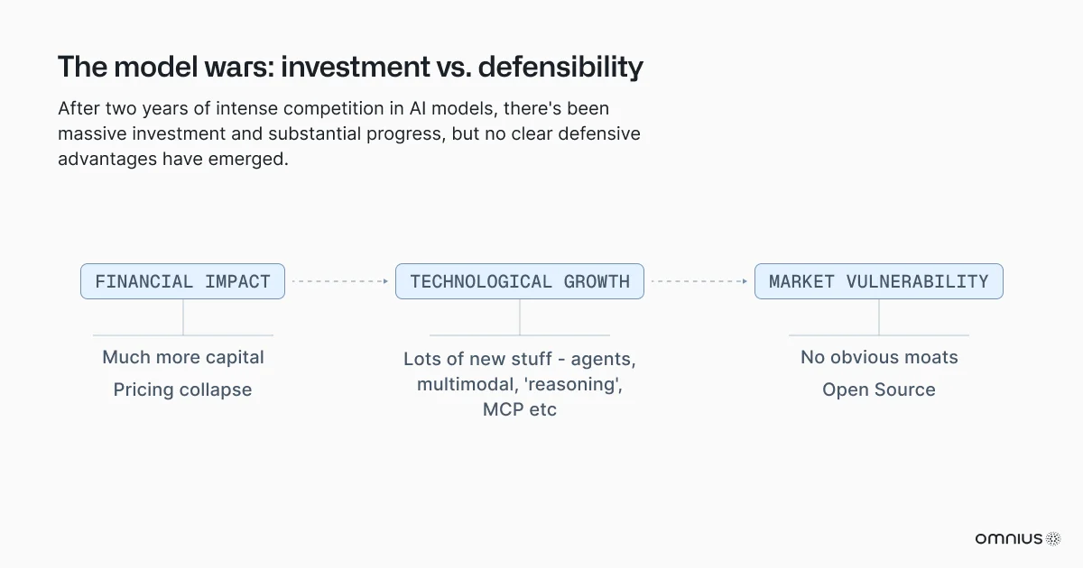Select the MARKET VULNERABILITY box
The image size is (1083, 568).
tap(878, 281)
